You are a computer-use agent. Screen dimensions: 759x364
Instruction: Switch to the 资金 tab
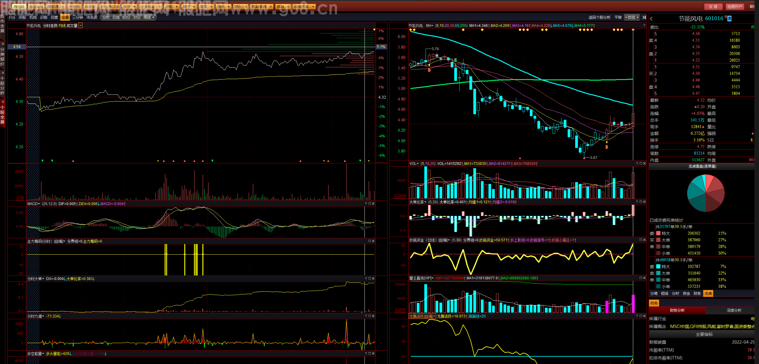686,293
